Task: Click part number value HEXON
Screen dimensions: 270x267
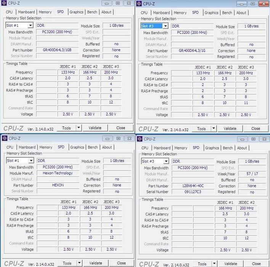Action: [x=58, y=185]
